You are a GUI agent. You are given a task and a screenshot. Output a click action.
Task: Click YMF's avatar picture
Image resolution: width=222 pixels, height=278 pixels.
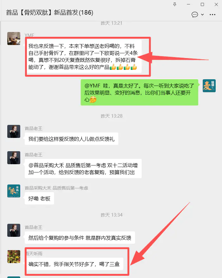pos(14,38)
